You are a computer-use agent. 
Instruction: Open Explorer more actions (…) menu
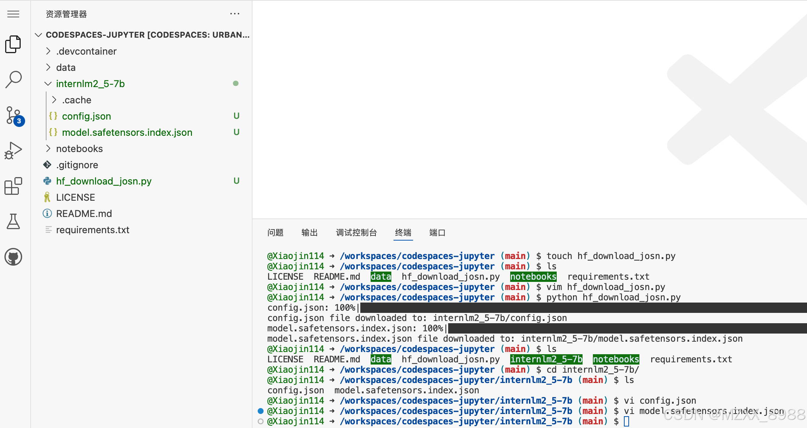[x=235, y=14]
